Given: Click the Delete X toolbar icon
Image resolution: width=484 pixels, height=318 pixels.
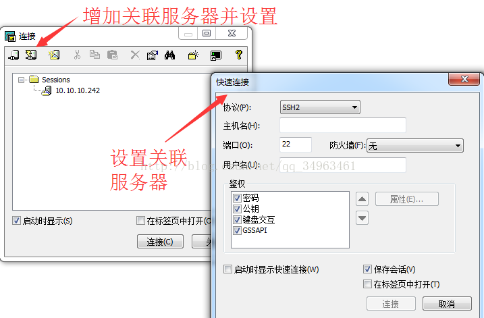Looking at the screenshot, I should coord(135,55).
